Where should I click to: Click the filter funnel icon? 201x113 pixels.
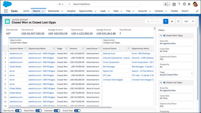(x=166, y=21)
